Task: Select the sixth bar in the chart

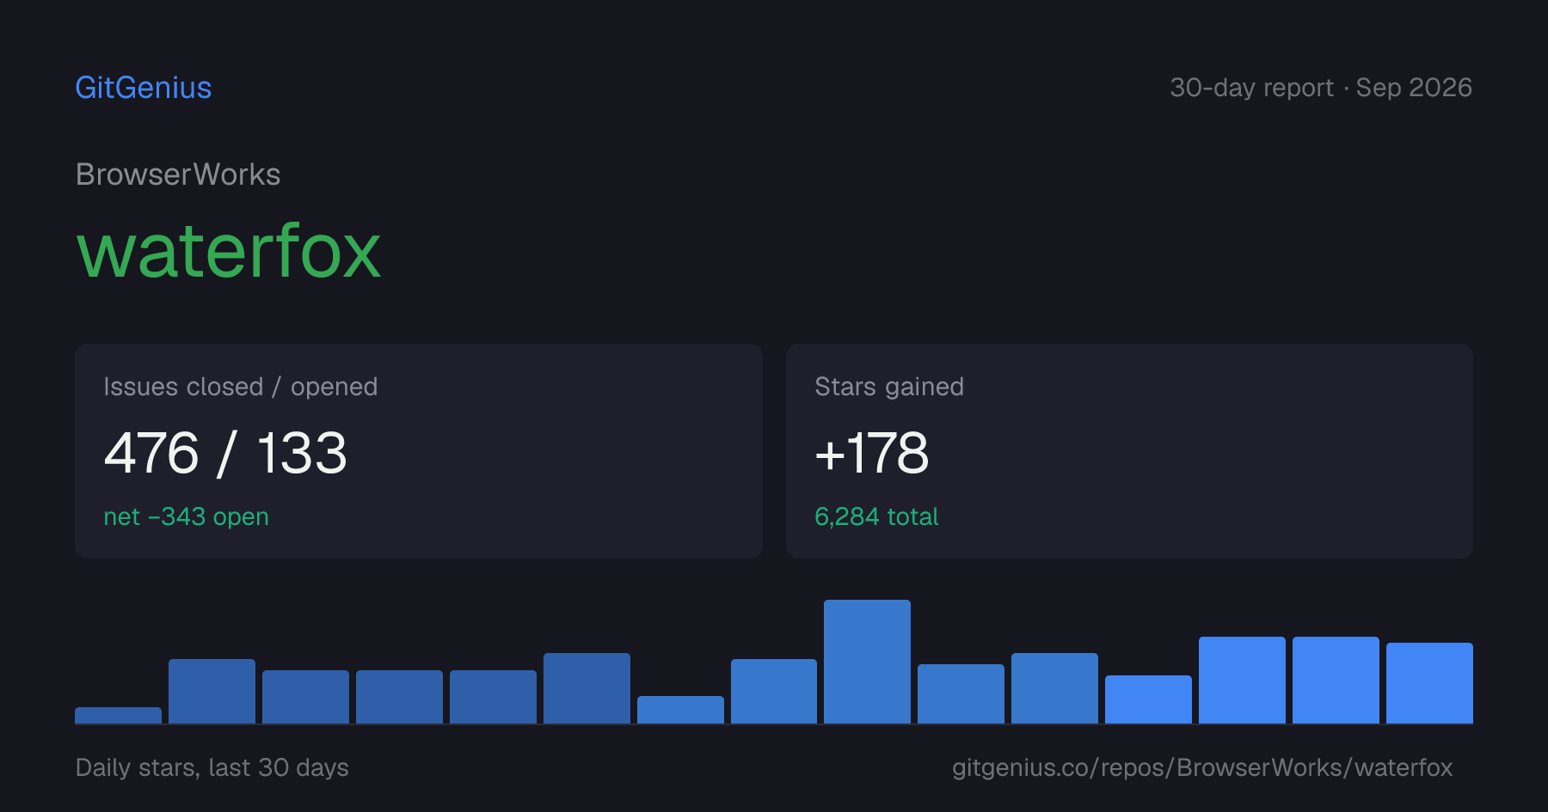Action: coord(587,688)
